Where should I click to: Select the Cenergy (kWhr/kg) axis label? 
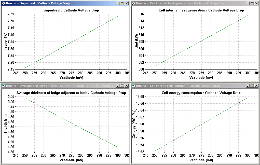pos(134,125)
